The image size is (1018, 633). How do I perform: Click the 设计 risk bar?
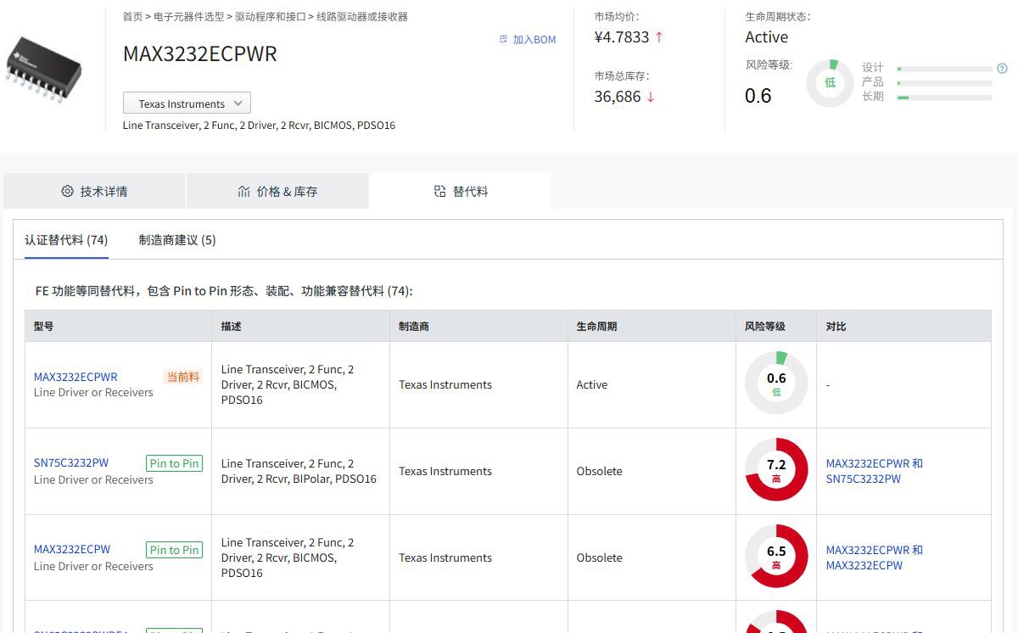(944, 69)
